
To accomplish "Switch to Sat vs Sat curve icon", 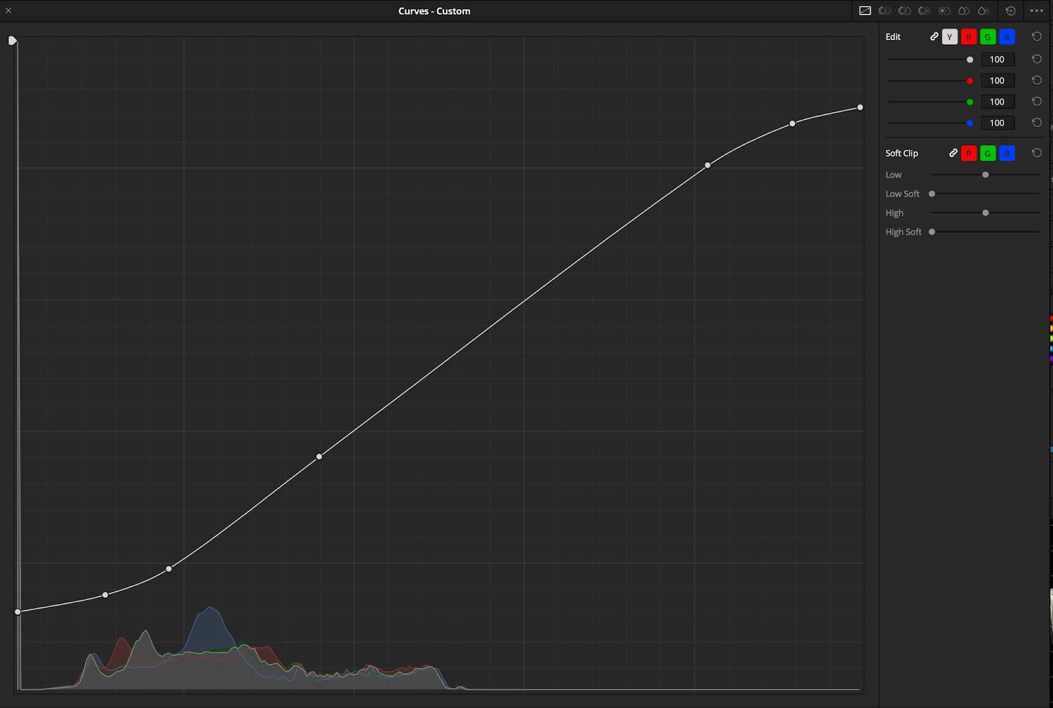I will point(963,11).
